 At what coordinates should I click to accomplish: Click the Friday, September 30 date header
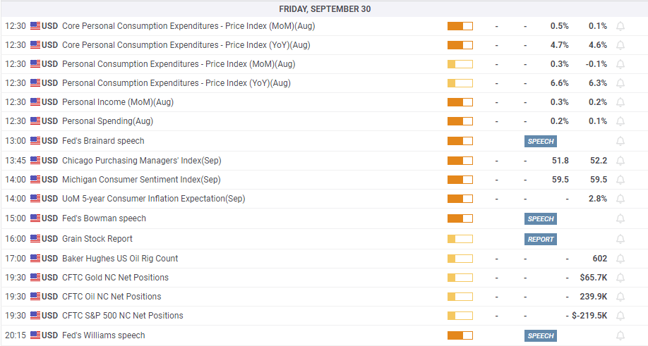tap(325, 9)
